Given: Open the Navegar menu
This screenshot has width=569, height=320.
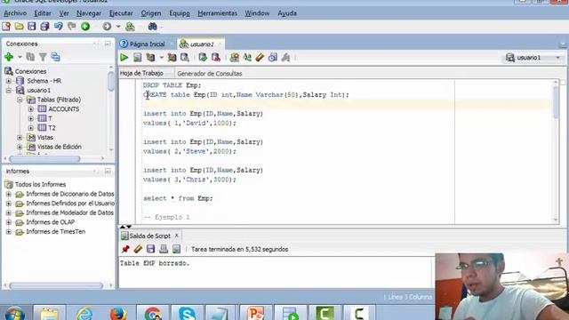Looking at the screenshot, I should pyautogui.click(x=89, y=13).
